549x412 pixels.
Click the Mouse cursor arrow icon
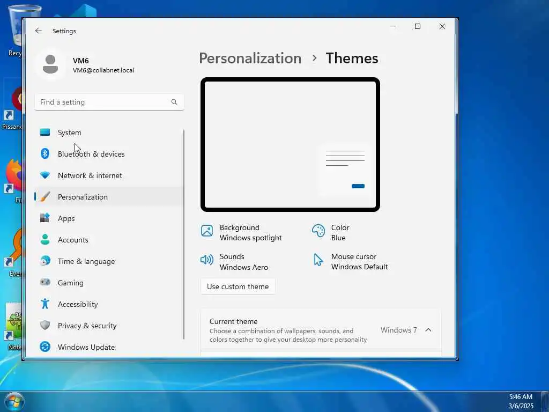click(x=318, y=260)
